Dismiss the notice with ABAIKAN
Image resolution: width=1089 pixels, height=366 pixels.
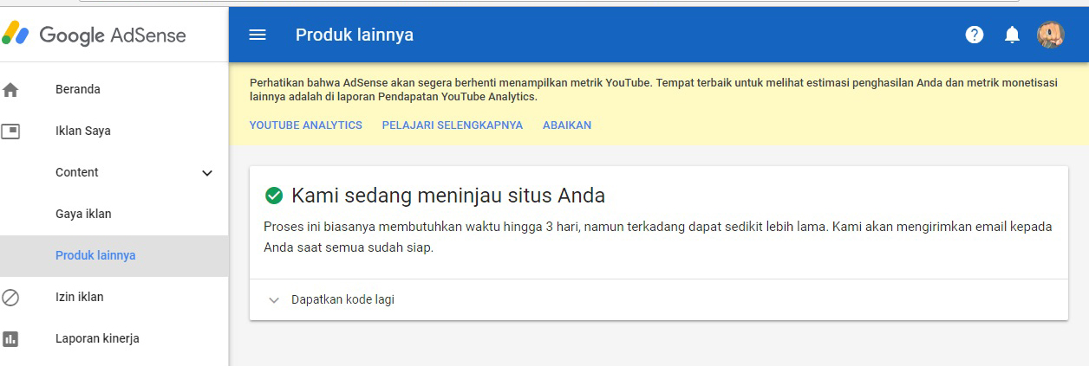point(567,125)
